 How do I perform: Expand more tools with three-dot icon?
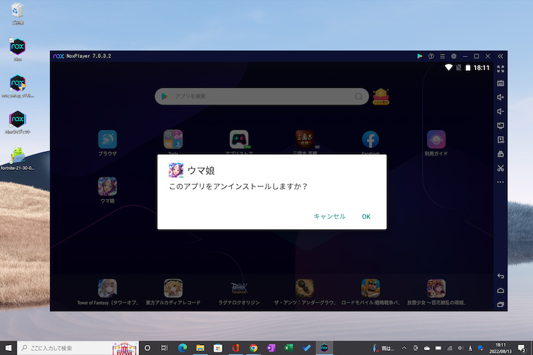click(501, 182)
